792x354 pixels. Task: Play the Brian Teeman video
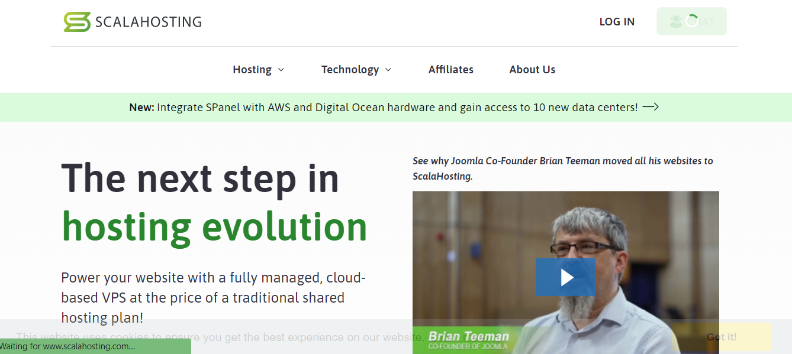(566, 277)
